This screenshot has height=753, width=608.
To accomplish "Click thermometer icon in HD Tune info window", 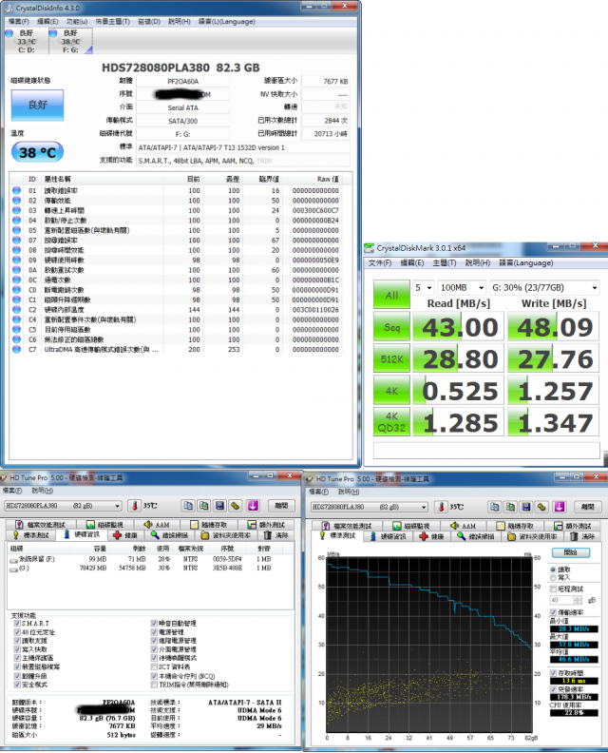I will [134, 506].
